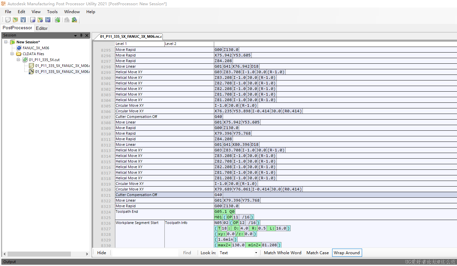Click the Level 1 column header
The image size is (457, 266).
pos(140,44)
